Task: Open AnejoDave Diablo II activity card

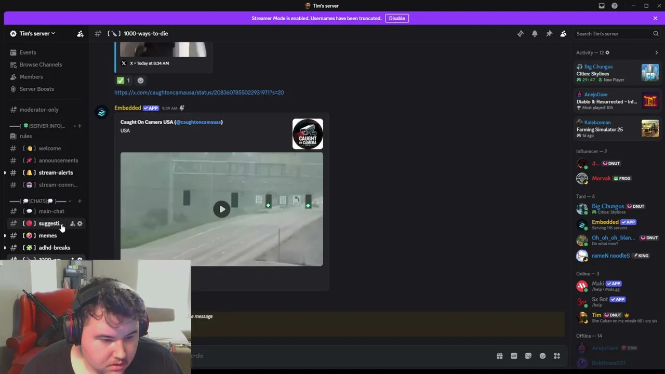Action: tap(617, 101)
